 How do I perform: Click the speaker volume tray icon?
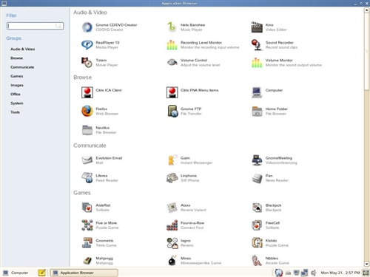(314, 273)
